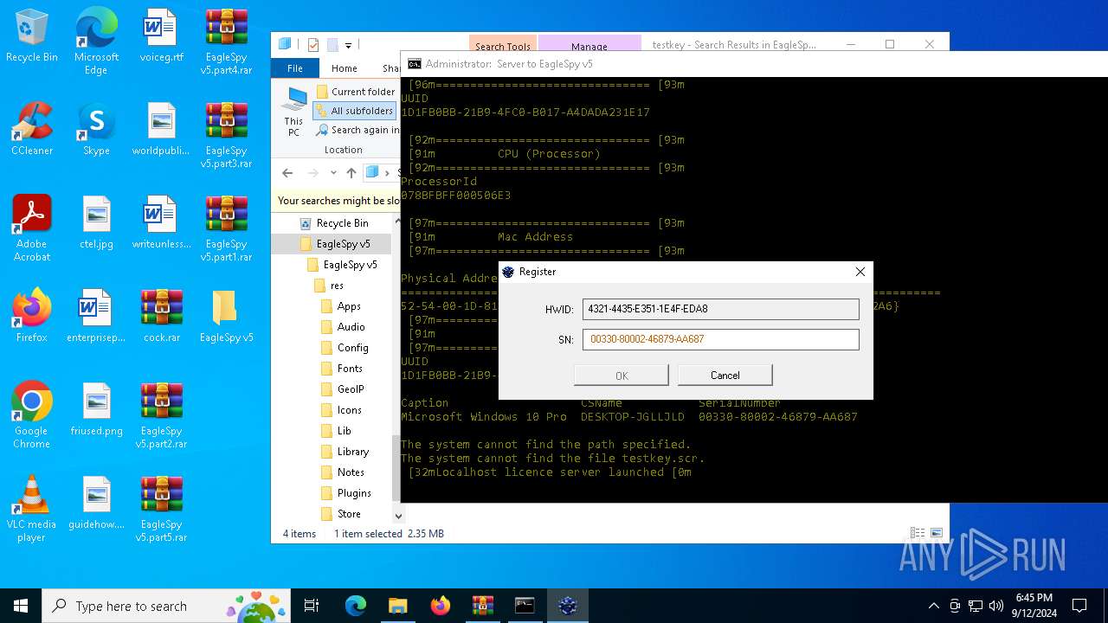The width and height of the screenshot is (1108, 623).
Task: Select the ctel.jpg image file
Action: pyautogui.click(x=96, y=222)
